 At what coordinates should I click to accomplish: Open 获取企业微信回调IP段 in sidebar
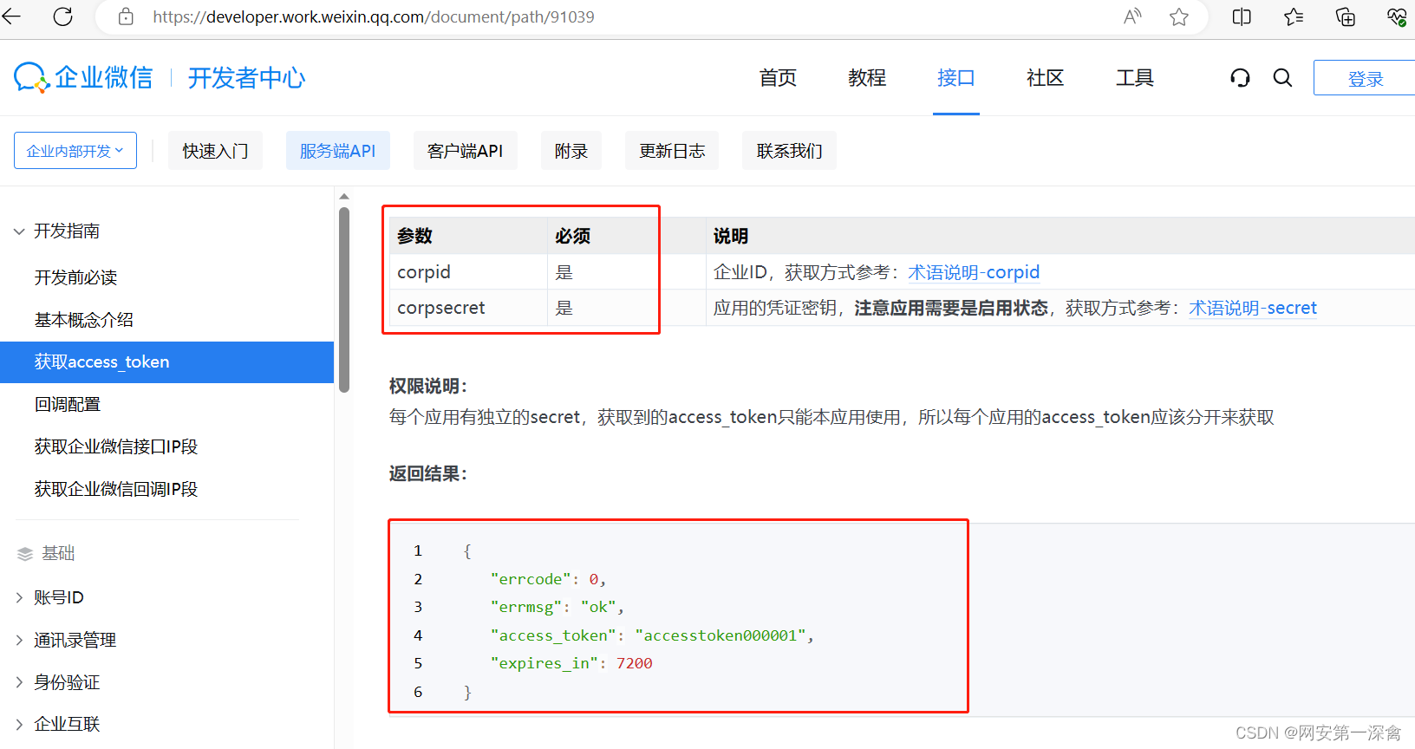pyautogui.click(x=116, y=489)
